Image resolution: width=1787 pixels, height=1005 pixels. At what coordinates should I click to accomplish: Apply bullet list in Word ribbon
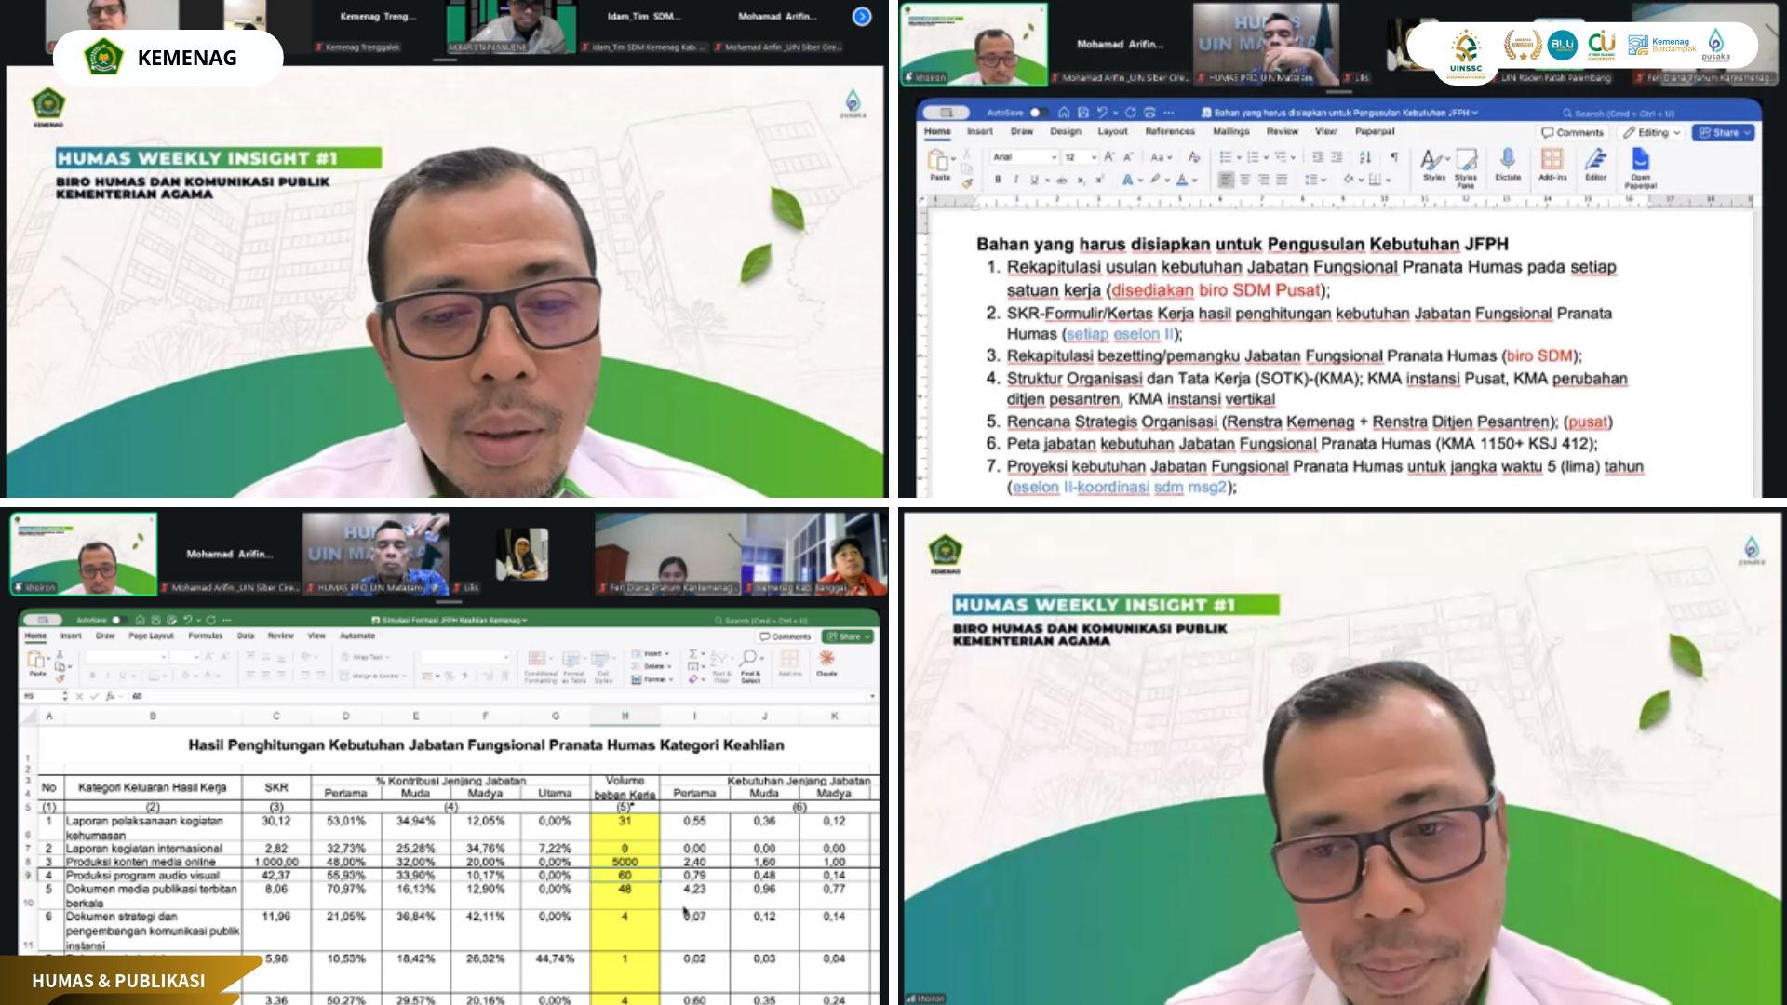[1227, 157]
